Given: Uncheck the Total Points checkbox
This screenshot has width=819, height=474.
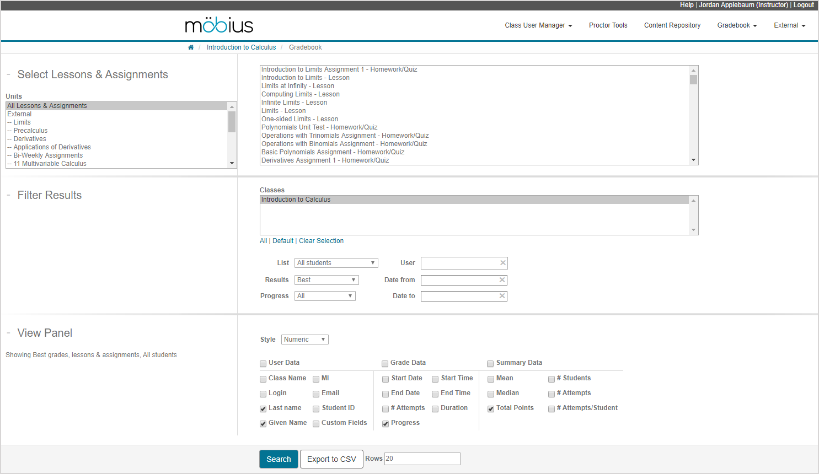Looking at the screenshot, I should [491, 409].
